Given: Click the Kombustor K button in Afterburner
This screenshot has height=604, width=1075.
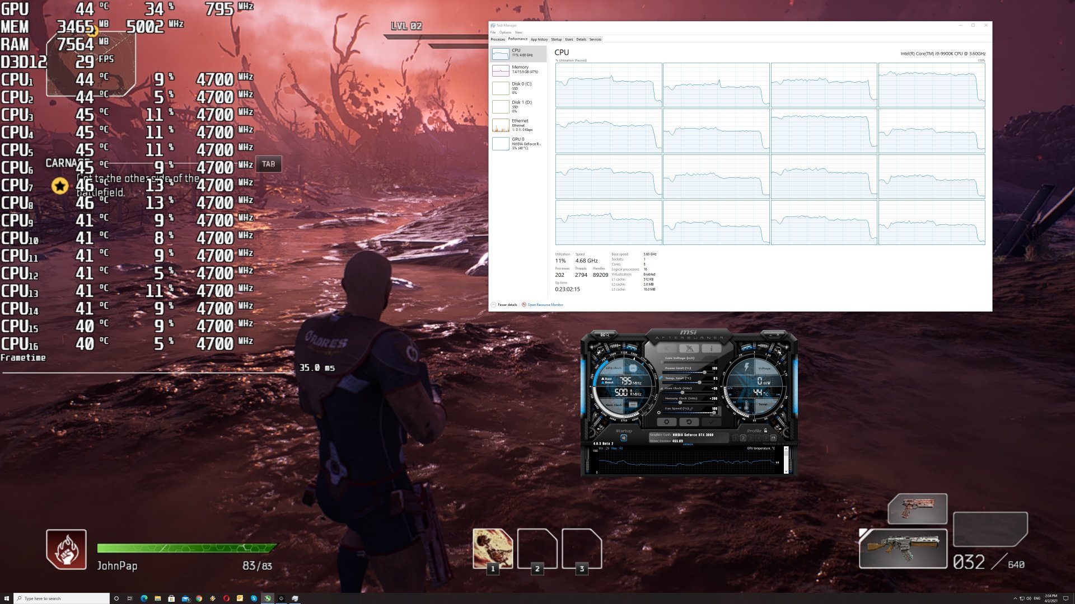Looking at the screenshot, I should coord(666,348).
